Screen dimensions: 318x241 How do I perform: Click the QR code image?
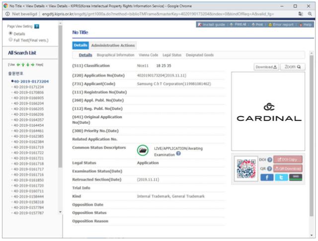[x=246, y=169]
